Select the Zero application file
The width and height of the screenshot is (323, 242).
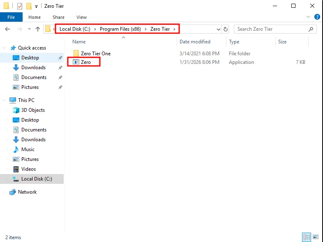(x=85, y=62)
